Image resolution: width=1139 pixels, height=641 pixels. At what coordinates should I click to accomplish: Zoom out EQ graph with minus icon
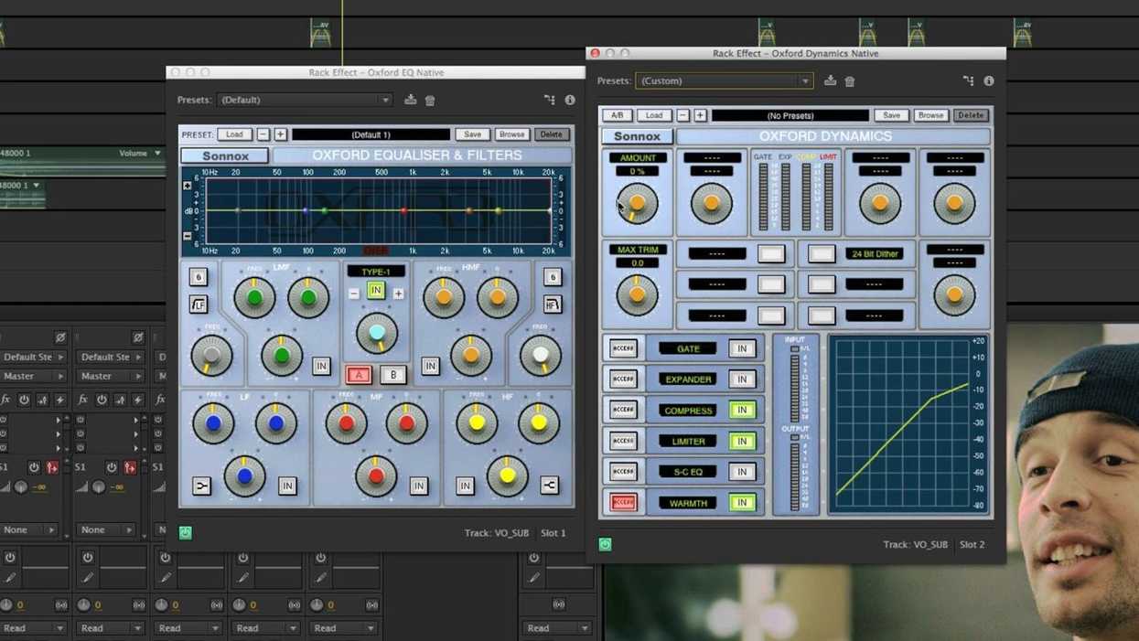[188, 236]
